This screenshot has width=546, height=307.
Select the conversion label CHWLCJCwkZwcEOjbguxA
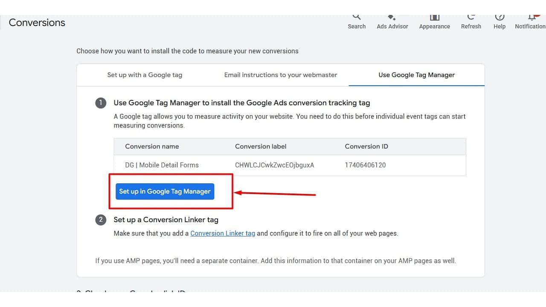(275, 165)
